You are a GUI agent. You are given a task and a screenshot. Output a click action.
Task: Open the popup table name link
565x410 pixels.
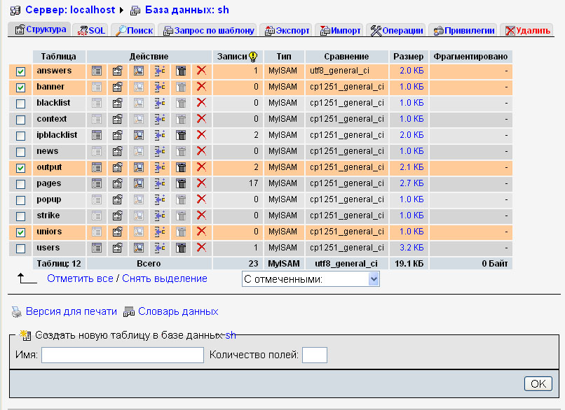point(48,200)
